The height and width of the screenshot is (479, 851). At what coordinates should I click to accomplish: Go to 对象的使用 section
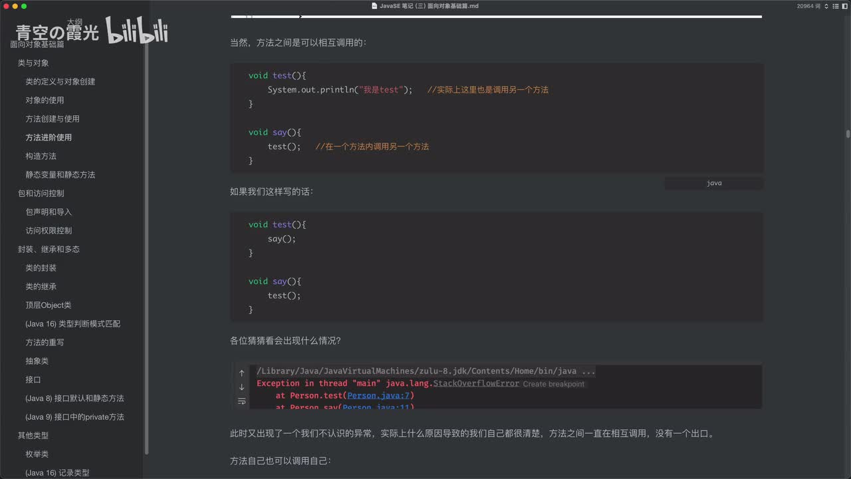tap(45, 100)
